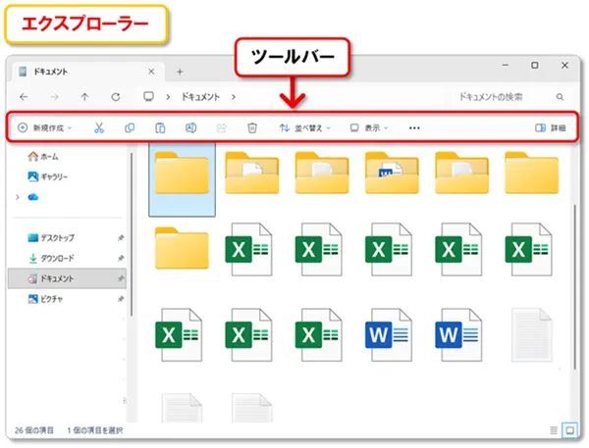Select the first text file in bottom row

(x=182, y=408)
